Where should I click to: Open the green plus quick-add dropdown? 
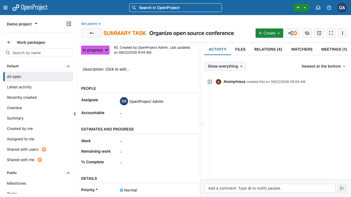click(301, 8)
